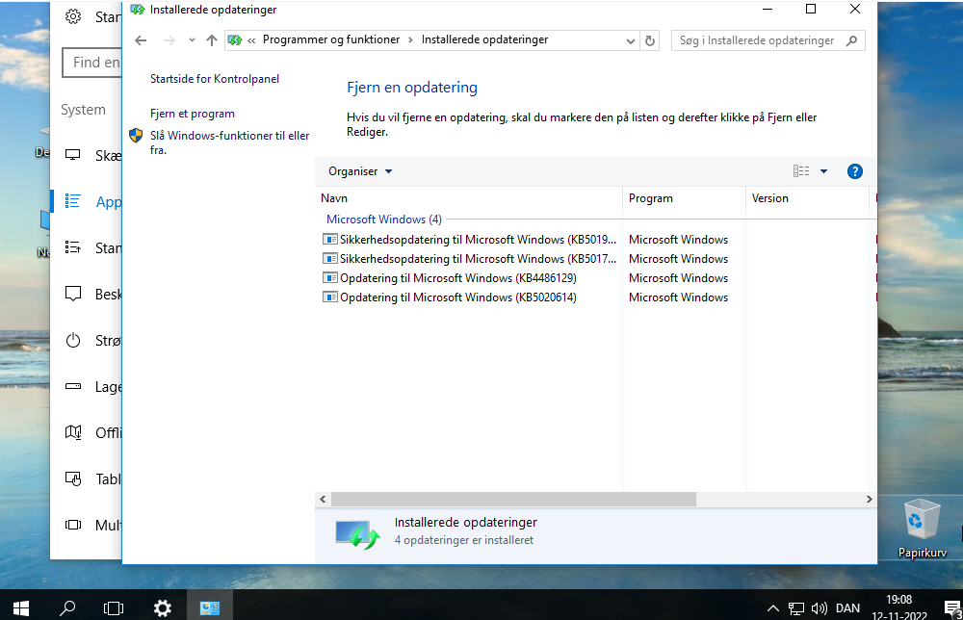Click the volume speaker tray icon
Screen dimensions: 963x620
[x=820, y=608]
